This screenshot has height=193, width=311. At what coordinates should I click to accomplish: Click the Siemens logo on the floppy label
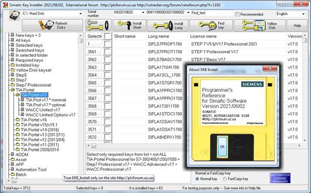(x=252, y=84)
